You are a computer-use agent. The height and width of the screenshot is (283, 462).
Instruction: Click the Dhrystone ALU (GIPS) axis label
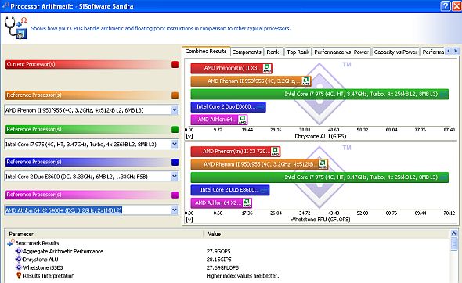click(x=320, y=136)
